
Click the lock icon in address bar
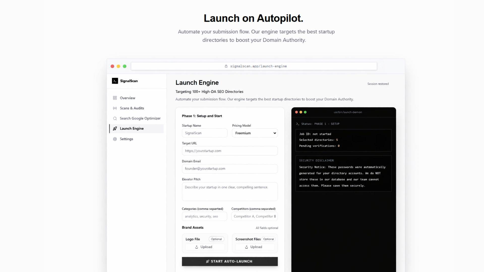pyautogui.click(x=226, y=66)
